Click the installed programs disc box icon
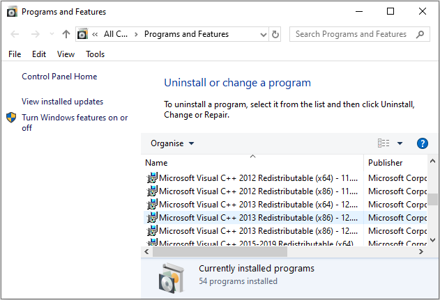The image size is (440, 300). click(x=172, y=278)
